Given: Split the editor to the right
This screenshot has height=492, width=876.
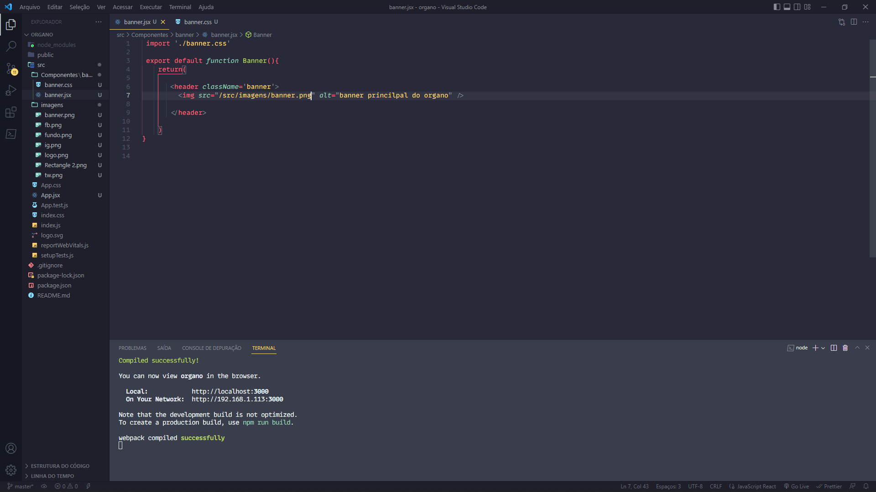Looking at the screenshot, I should pyautogui.click(x=854, y=22).
